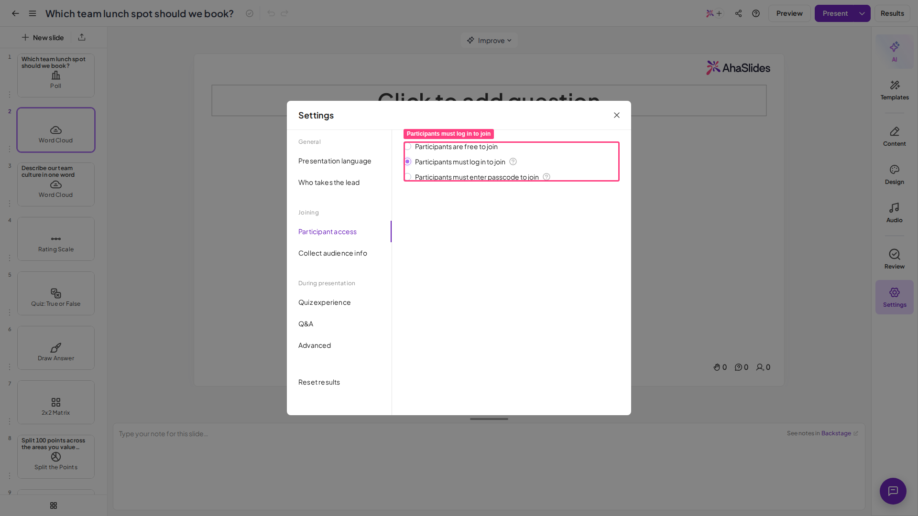
Task: Open the Q&A settings section
Action: coord(306,324)
